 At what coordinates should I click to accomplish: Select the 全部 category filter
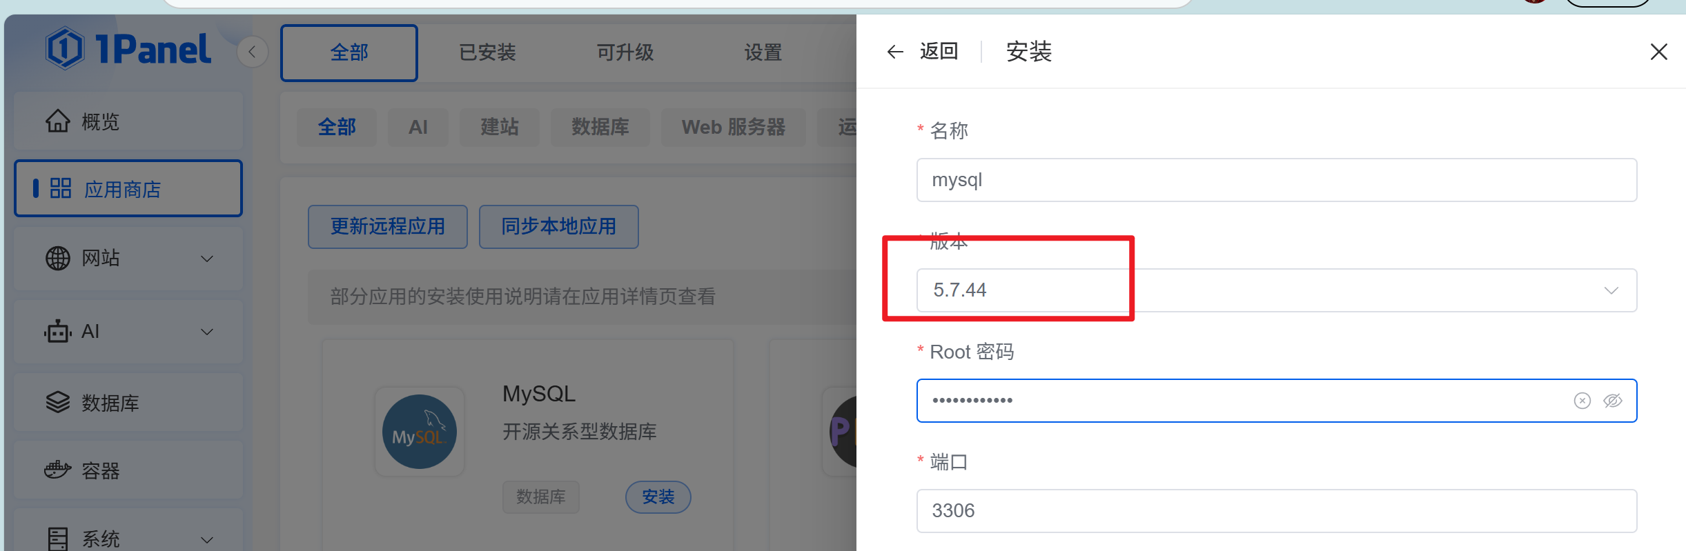[x=337, y=127]
